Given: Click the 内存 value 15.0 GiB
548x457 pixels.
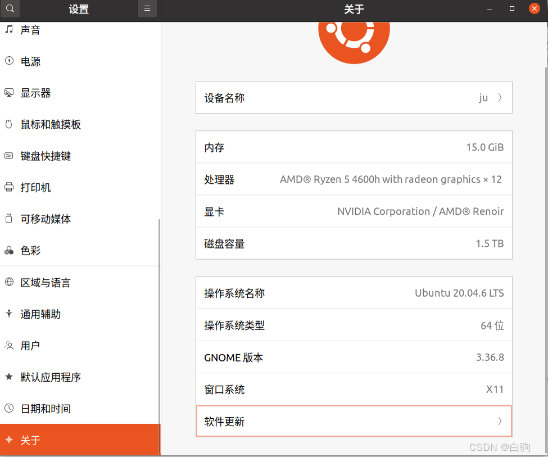Looking at the screenshot, I should click(484, 147).
